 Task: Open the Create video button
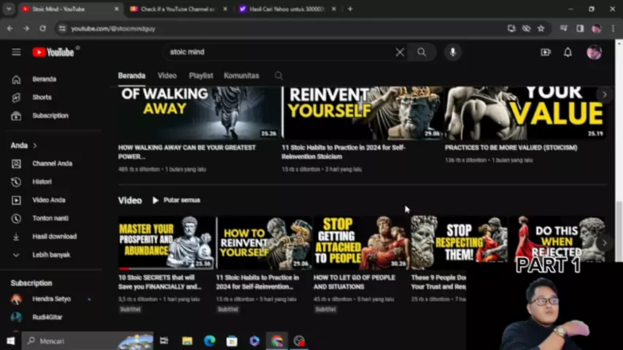click(x=545, y=52)
